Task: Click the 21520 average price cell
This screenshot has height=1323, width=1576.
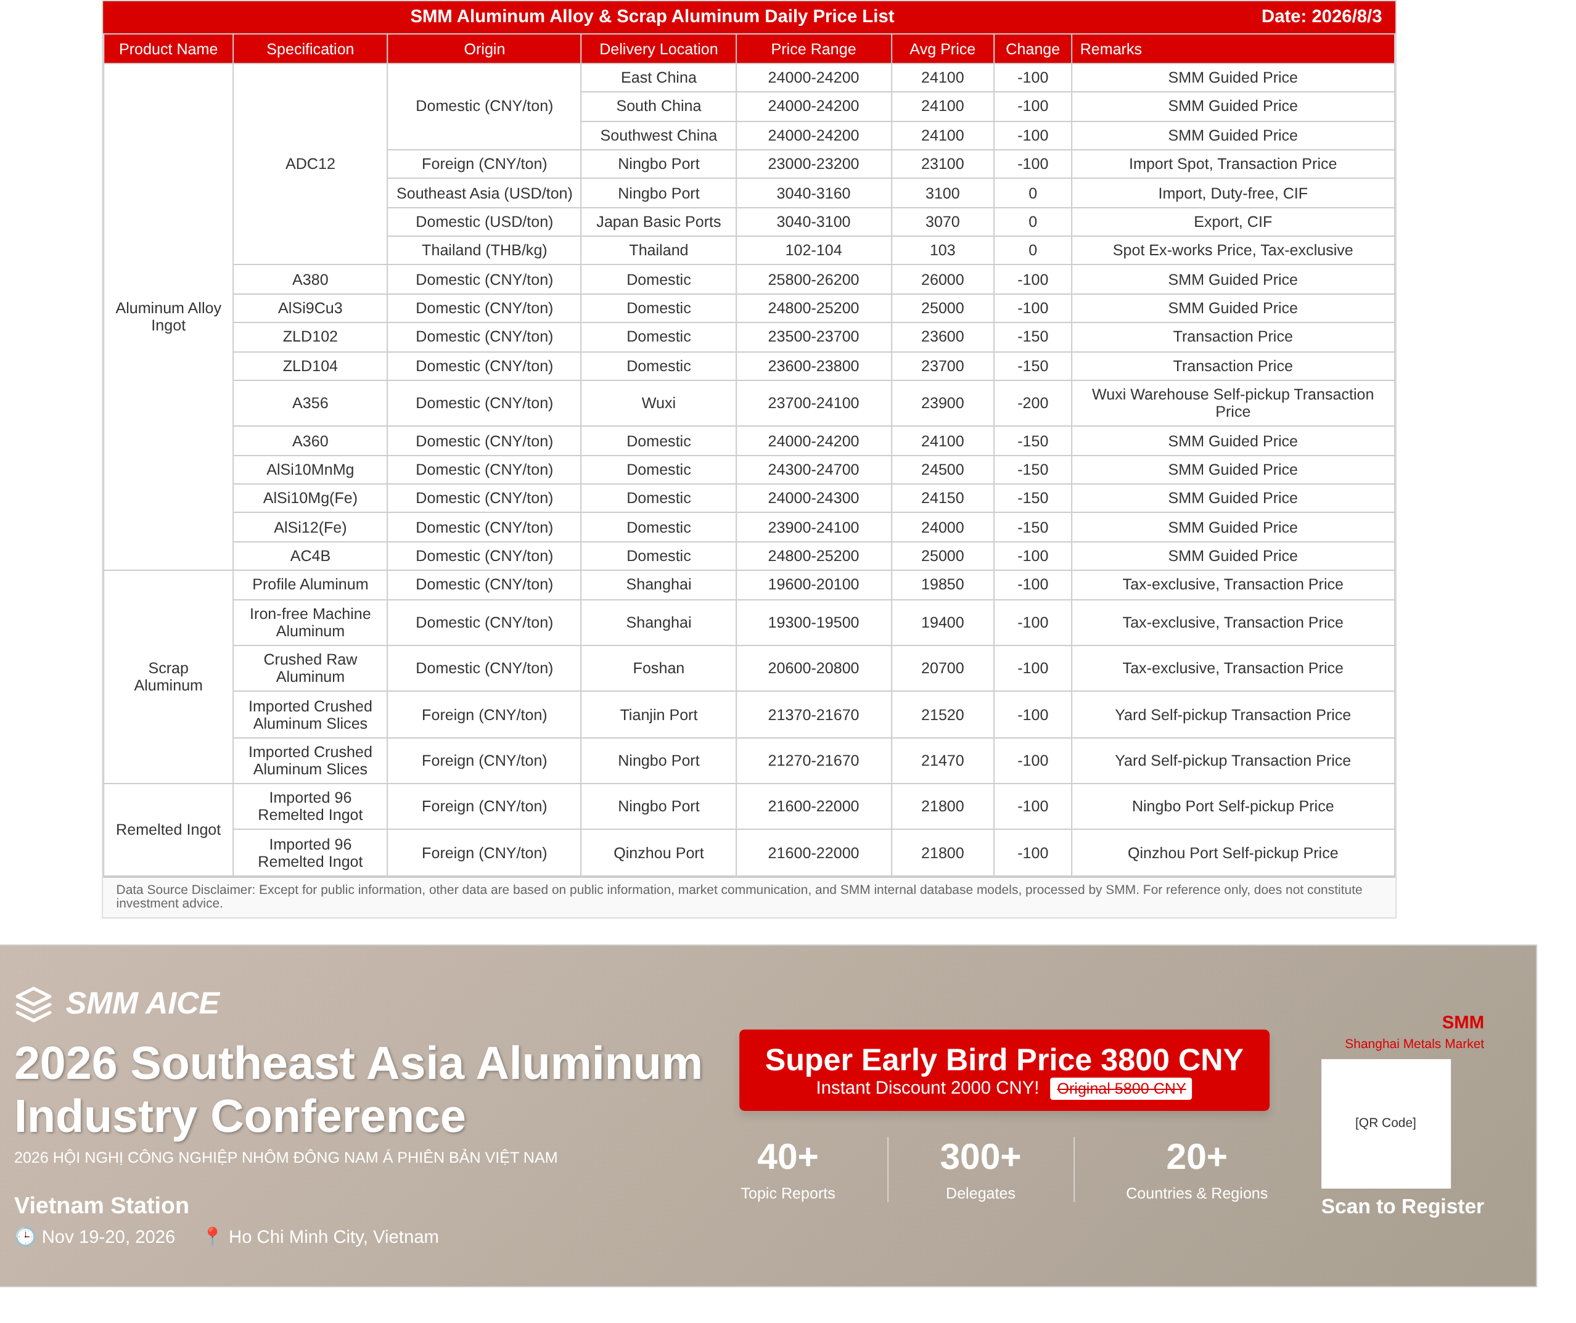Action: (943, 715)
